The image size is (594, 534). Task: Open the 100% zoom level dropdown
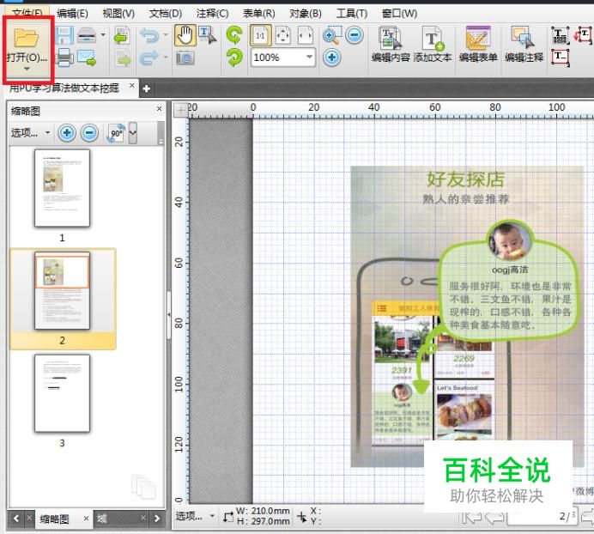click(x=309, y=58)
